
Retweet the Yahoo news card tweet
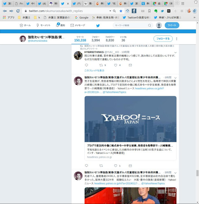[101, 166]
